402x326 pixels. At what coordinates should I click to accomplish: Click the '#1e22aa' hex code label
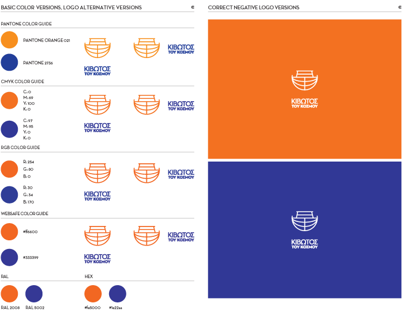coord(115,308)
